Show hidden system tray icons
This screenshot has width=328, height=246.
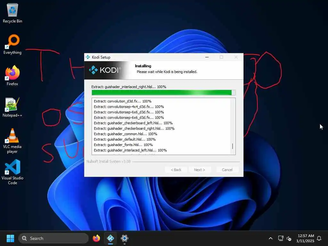click(x=270, y=238)
